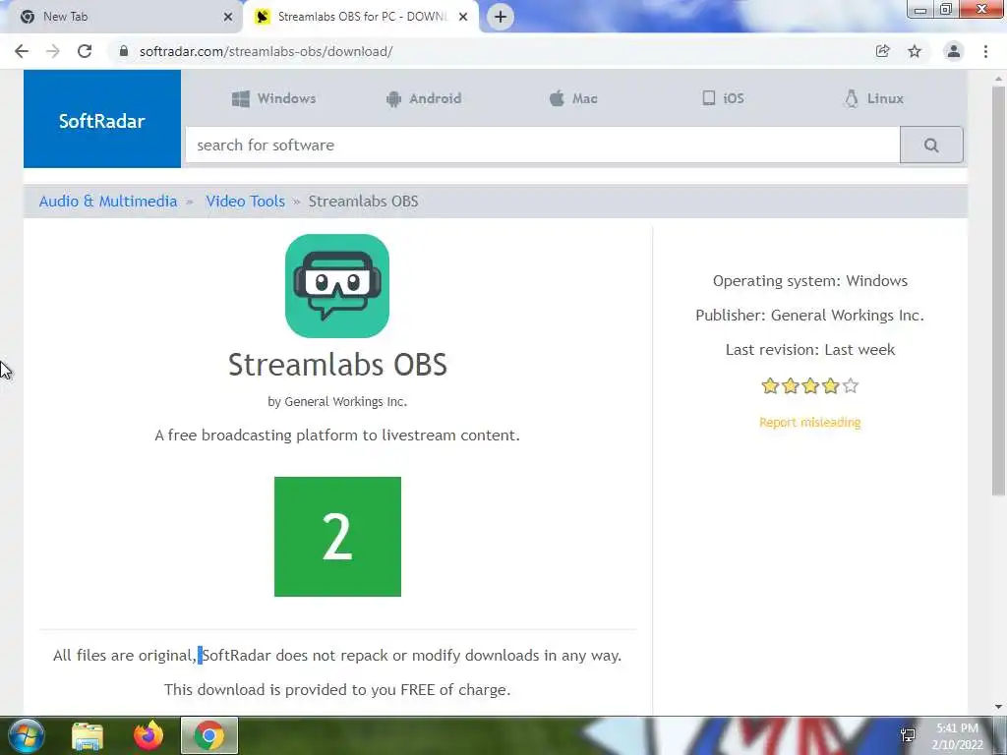Click 'Publisher: General Workings Inc.' text
Image resolution: width=1007 pixels, height=755 pixels.
coord(810,316)
